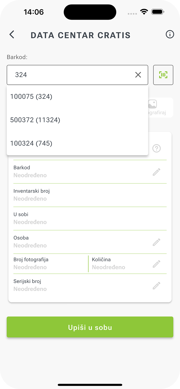The image size is (180, 389).
Task: Tap the barcode scanner icon
Action: 163,75
